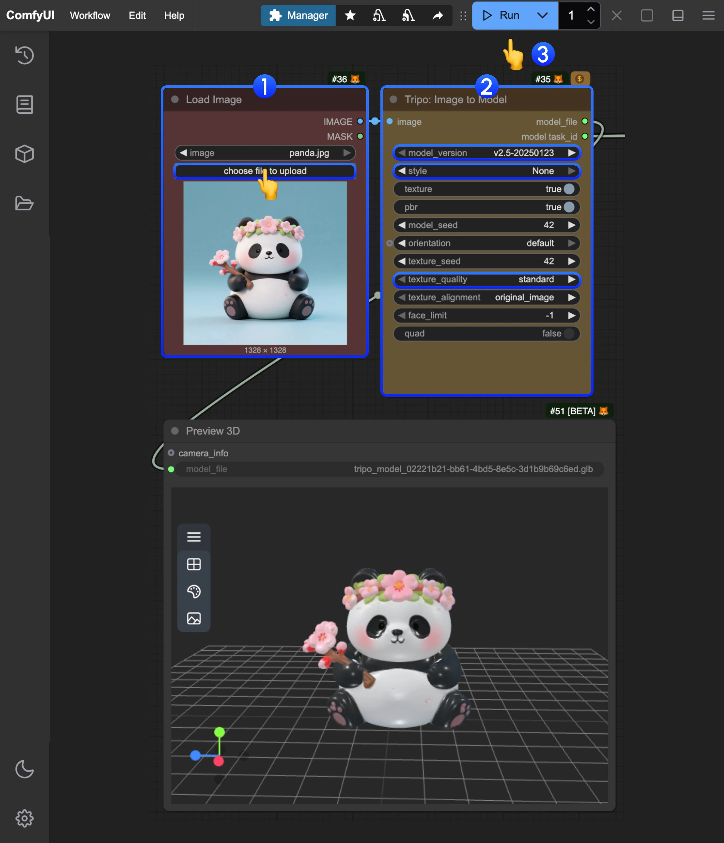Disable the pbr setting
This screenshot has height=843, width=724.
tap(569, 207)
